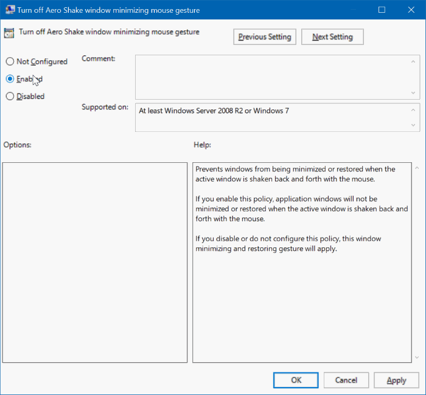Click Help pane scroll down arrow
The image size is (426, 395).
[x=417, y=357]
